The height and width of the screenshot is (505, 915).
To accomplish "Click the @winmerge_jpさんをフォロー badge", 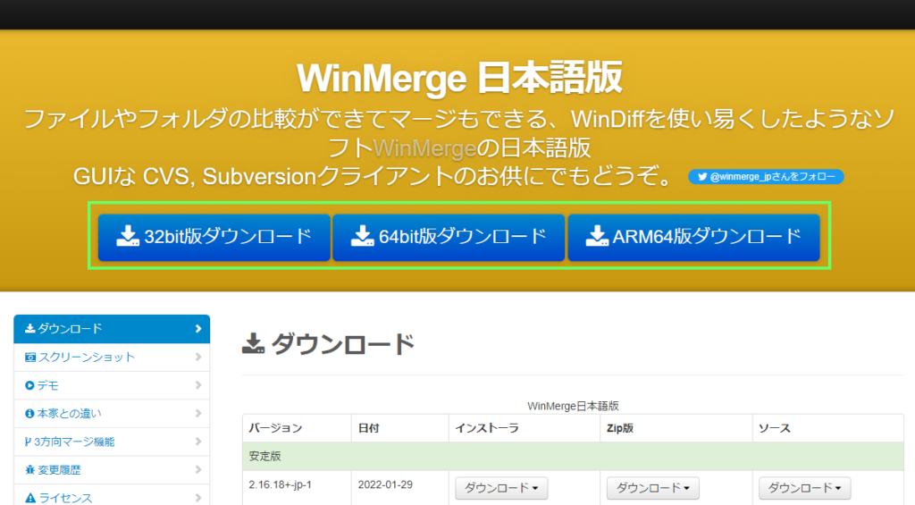I will tap(766, 177).
